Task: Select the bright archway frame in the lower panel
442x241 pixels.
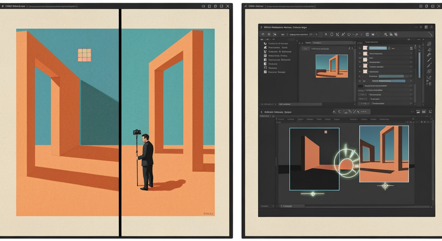Action: (x=384, y=154)
